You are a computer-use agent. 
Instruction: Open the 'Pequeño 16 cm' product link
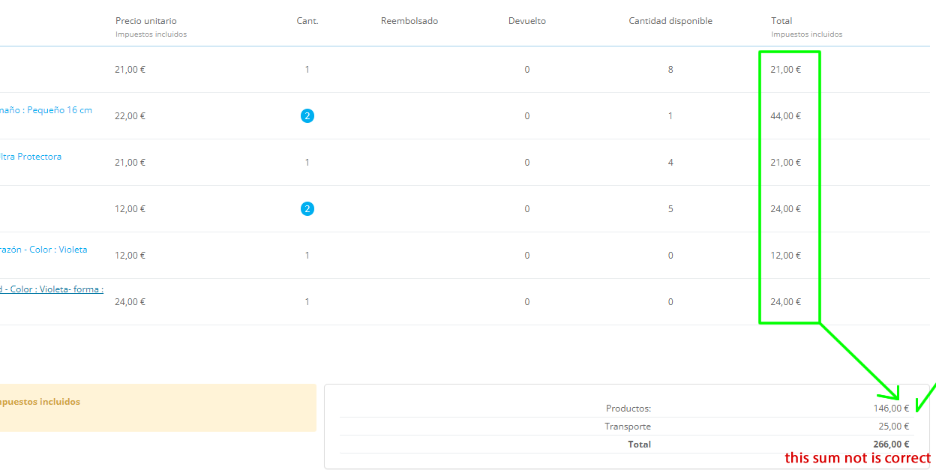tap(46, 110)
